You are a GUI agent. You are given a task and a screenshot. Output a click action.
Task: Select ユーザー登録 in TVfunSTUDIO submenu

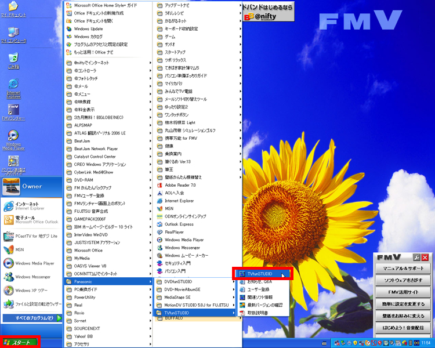(263, 289)
